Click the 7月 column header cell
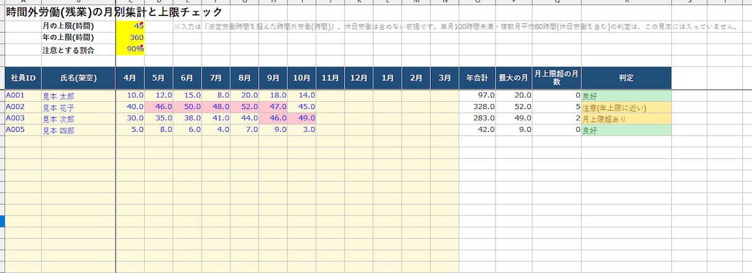Viewport: 752px width, 273px height. [216, 78]
